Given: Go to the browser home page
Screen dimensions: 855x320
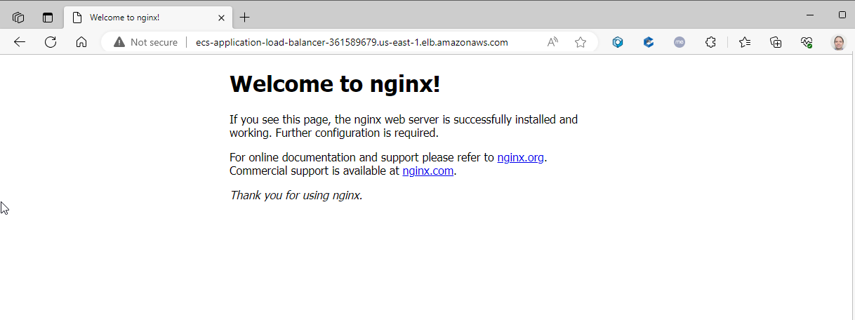Looking at the screenshot, I should [81, 42].
